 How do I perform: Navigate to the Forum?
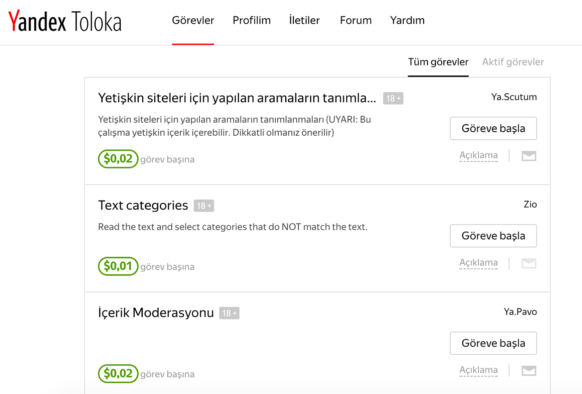[355, 20]
